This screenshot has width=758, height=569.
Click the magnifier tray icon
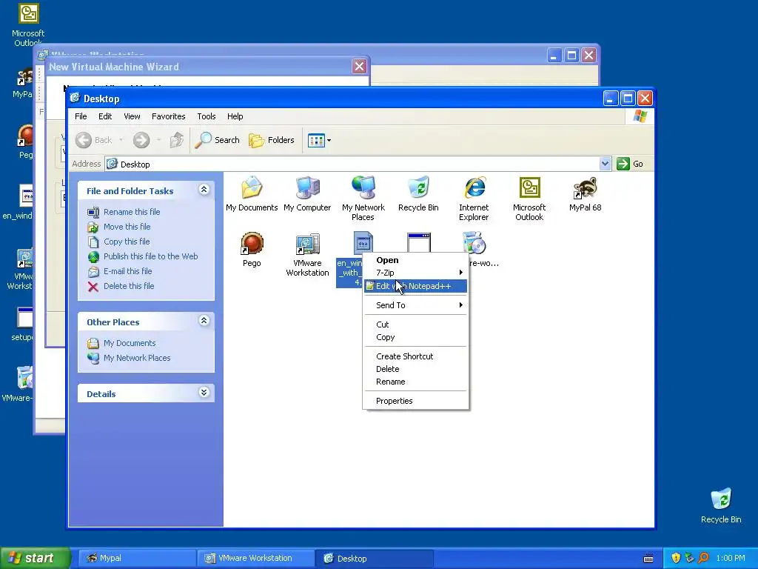pos(703,559)
